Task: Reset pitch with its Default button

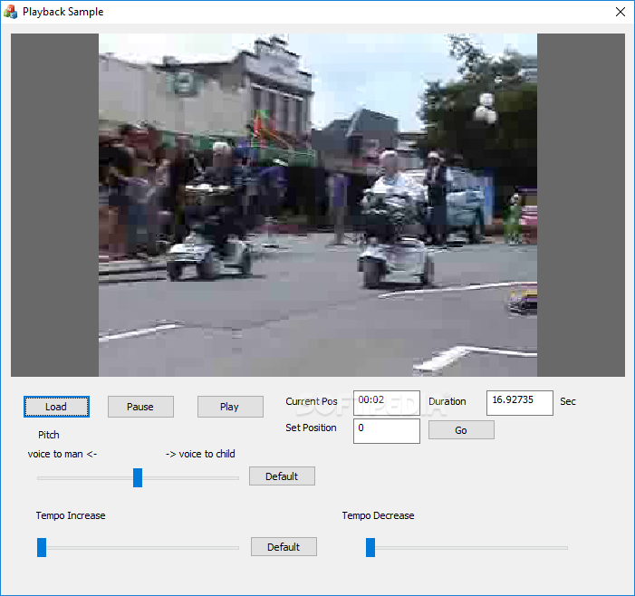Action: click(x=282, y=476)
